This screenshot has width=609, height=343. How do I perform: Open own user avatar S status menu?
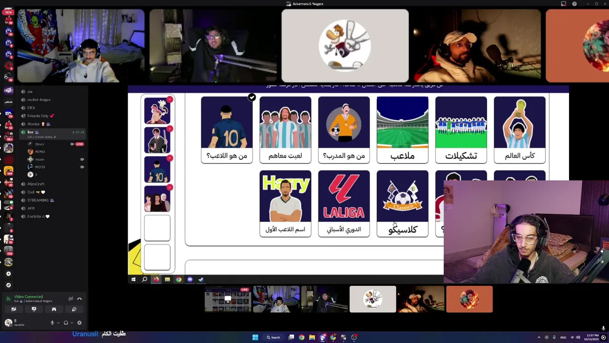[8, 323]
